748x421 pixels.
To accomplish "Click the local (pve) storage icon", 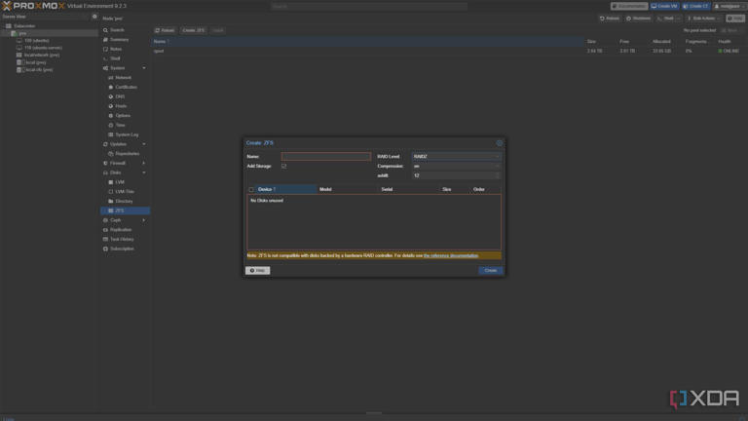I will coord(19,62).
